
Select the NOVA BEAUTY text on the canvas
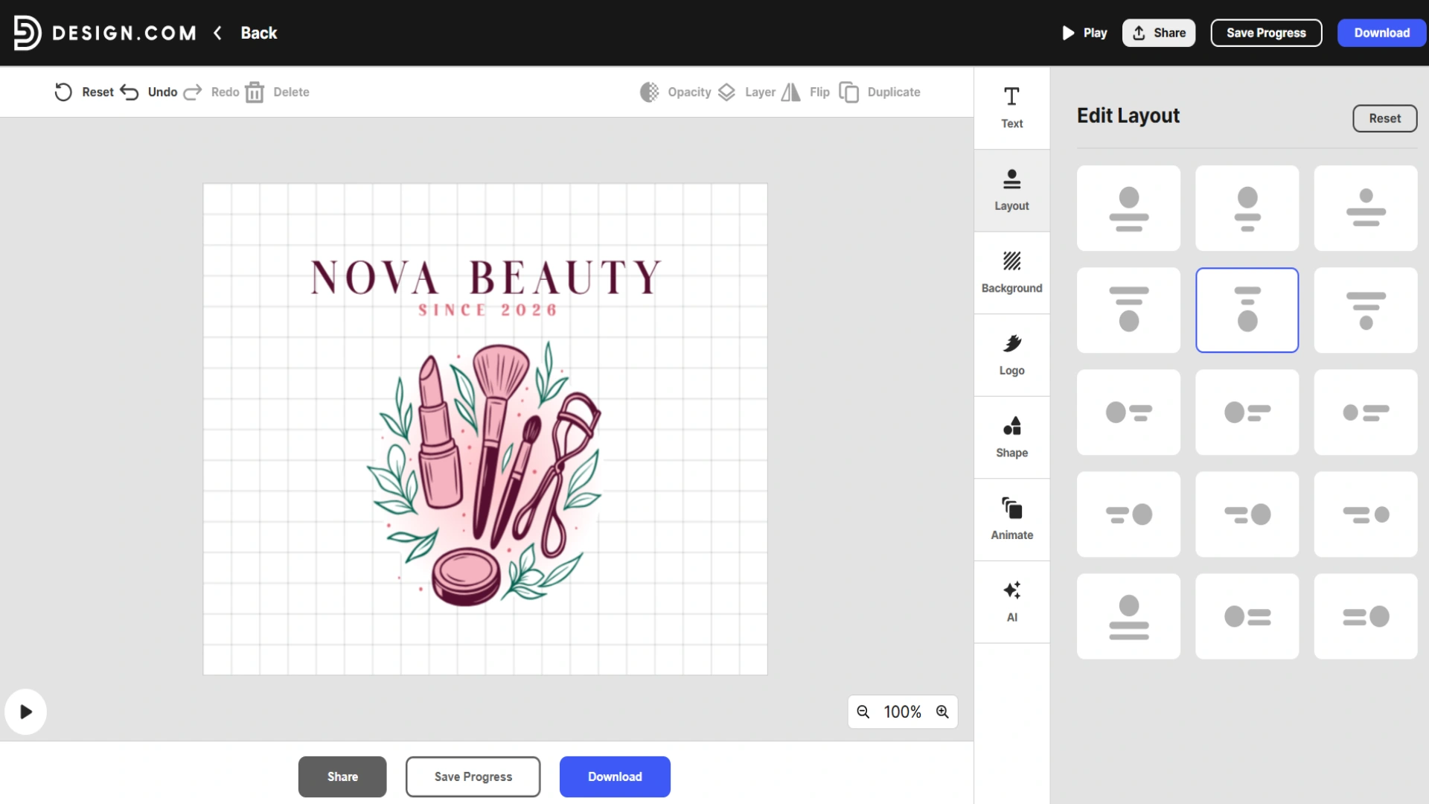click(x=485, y=277)
